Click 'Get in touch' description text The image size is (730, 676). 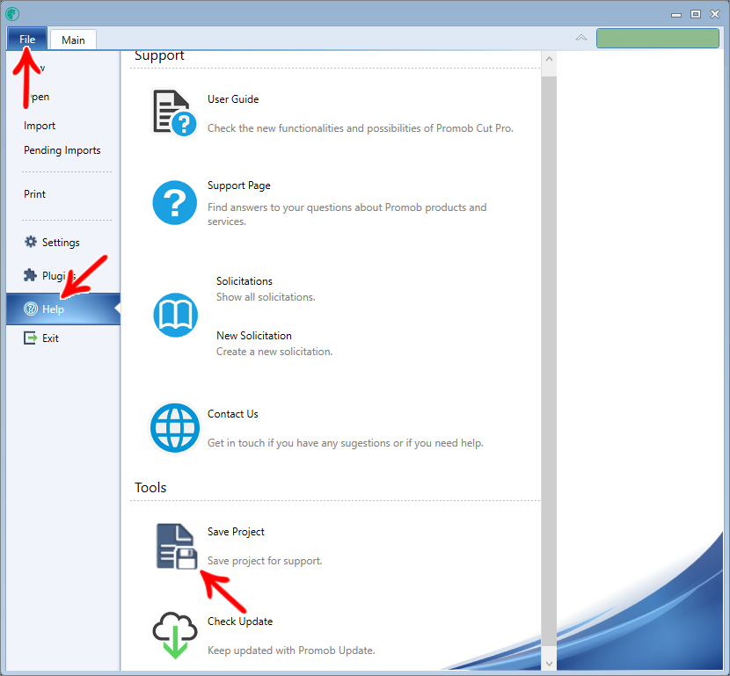click(346, 443)
